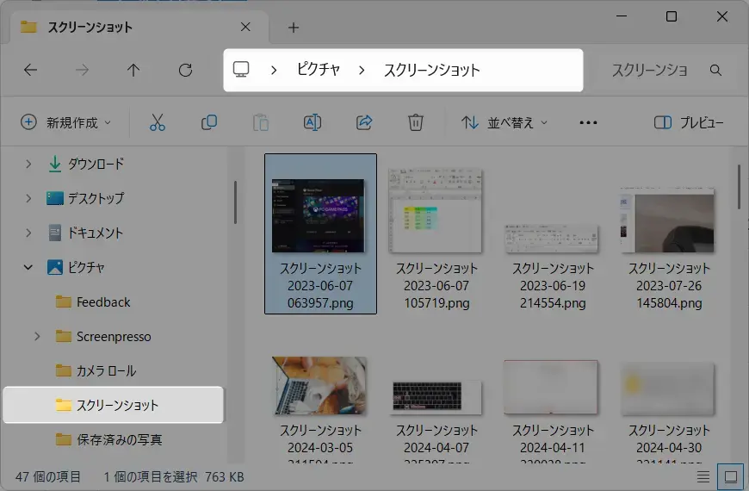Image resolution: width=749 pixels, height=491 pixels.
Task: Expand the ドキュメント tree node
Action: [x=28, y=233]
